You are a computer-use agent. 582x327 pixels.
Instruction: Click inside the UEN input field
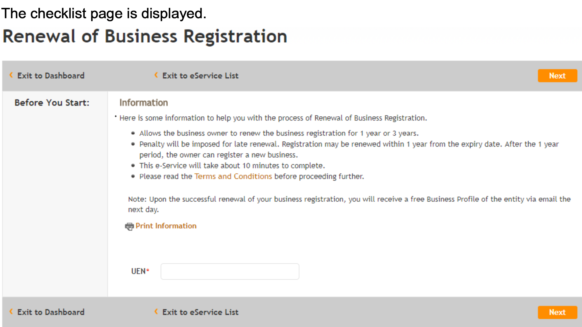229,271
